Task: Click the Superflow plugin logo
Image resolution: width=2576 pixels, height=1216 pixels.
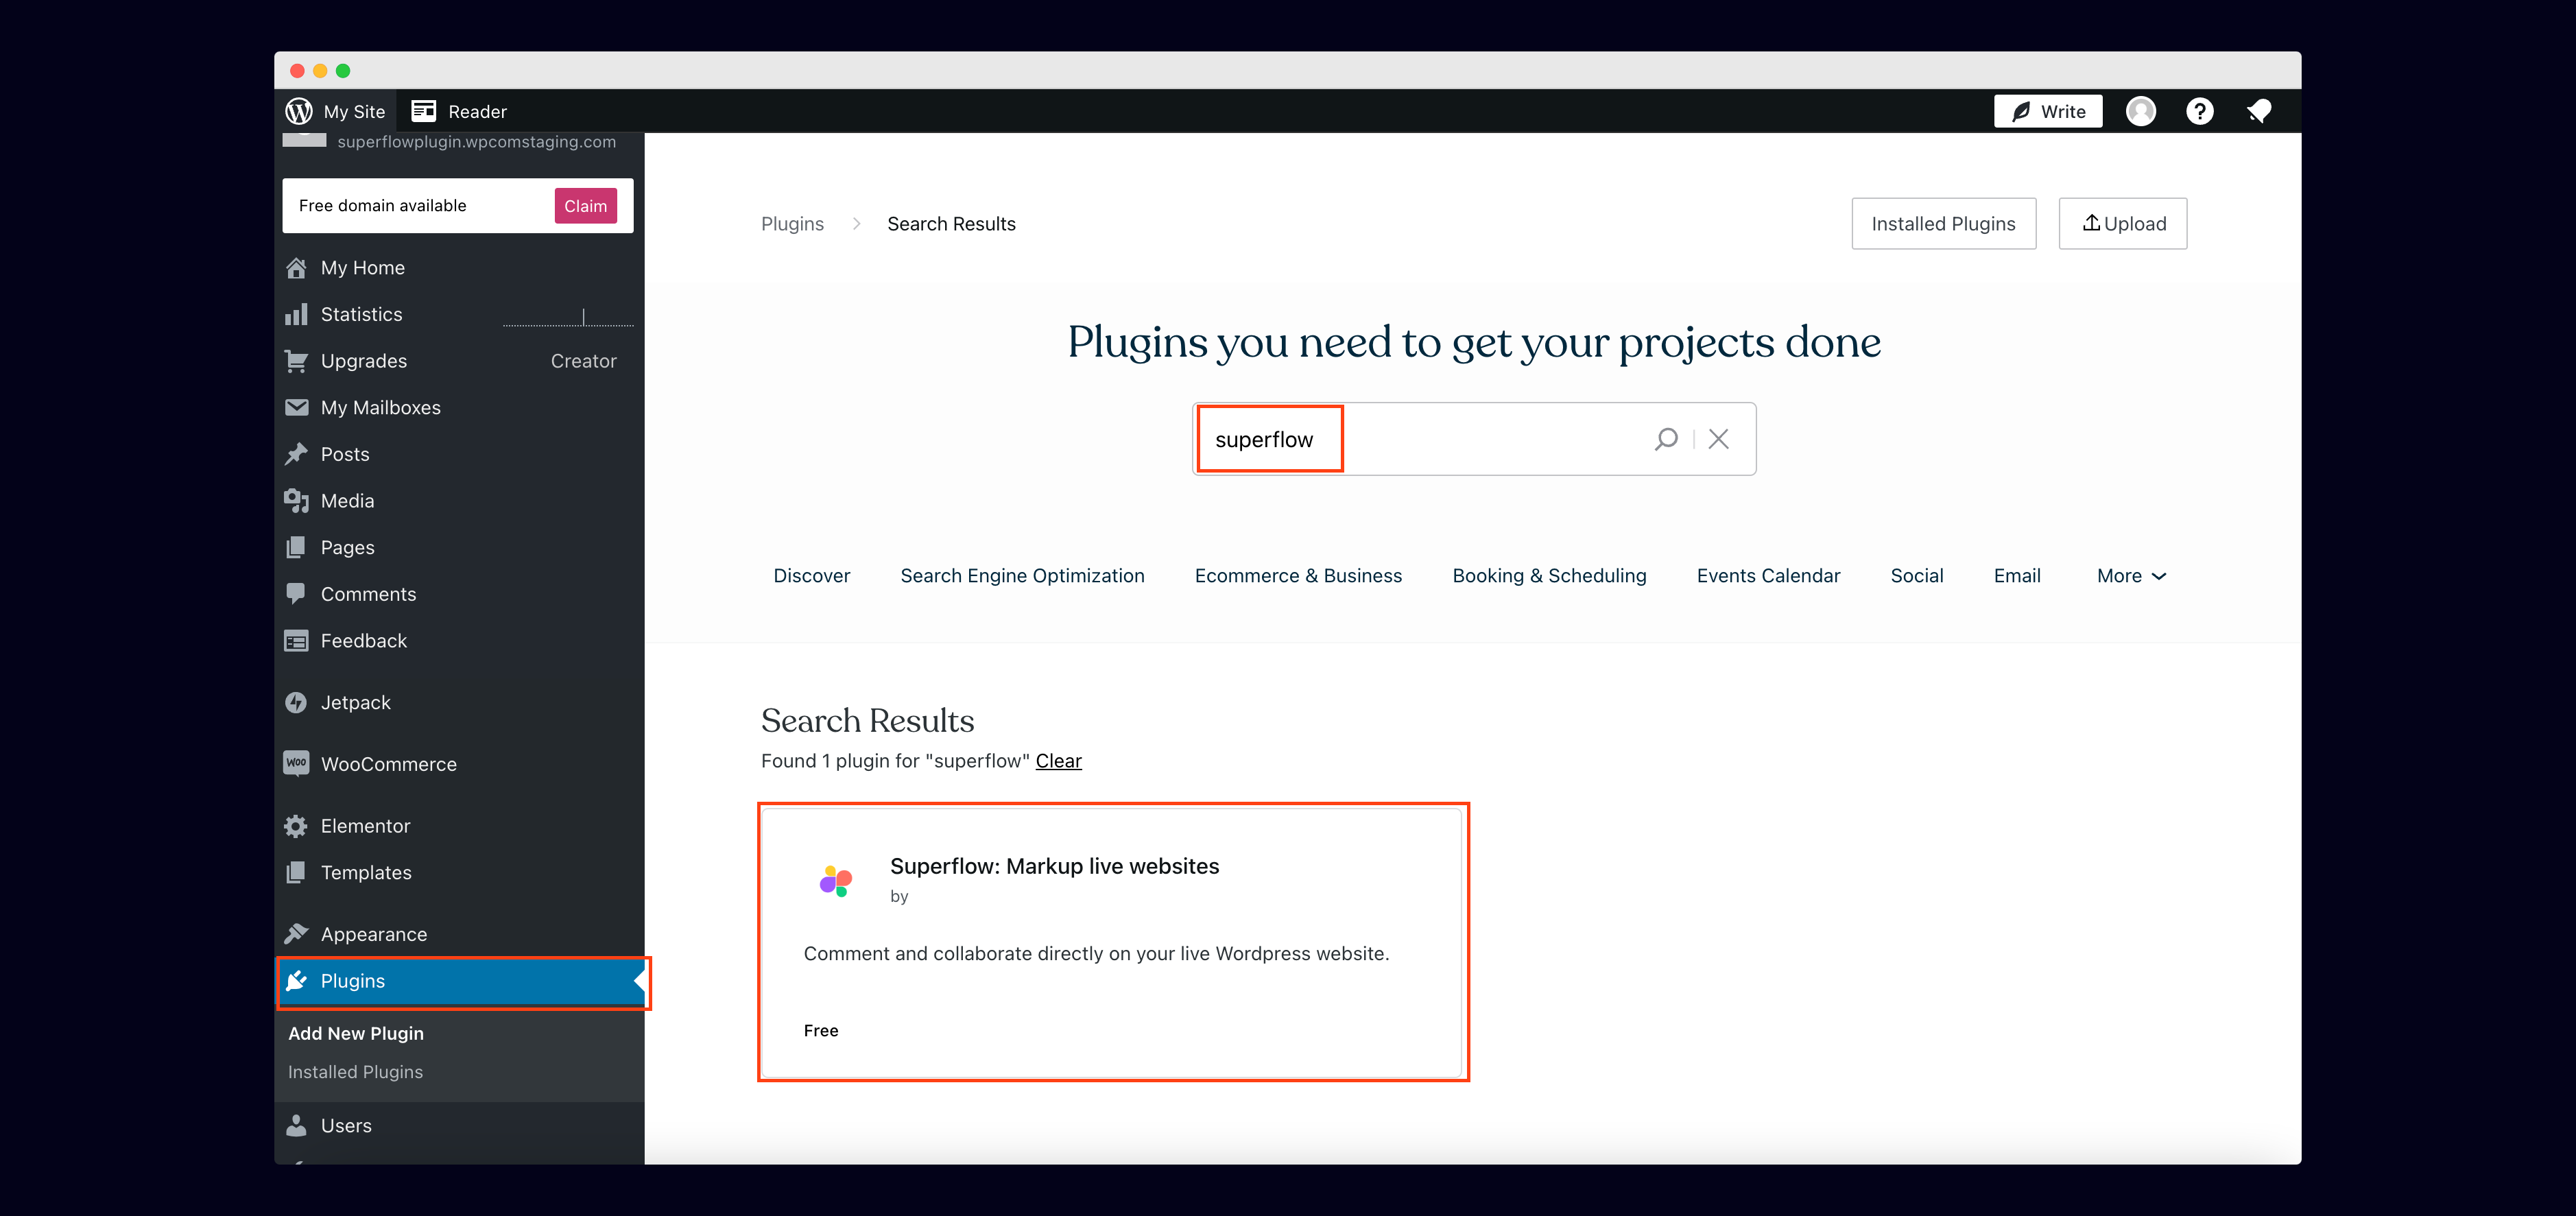Action: coord(836,881)
